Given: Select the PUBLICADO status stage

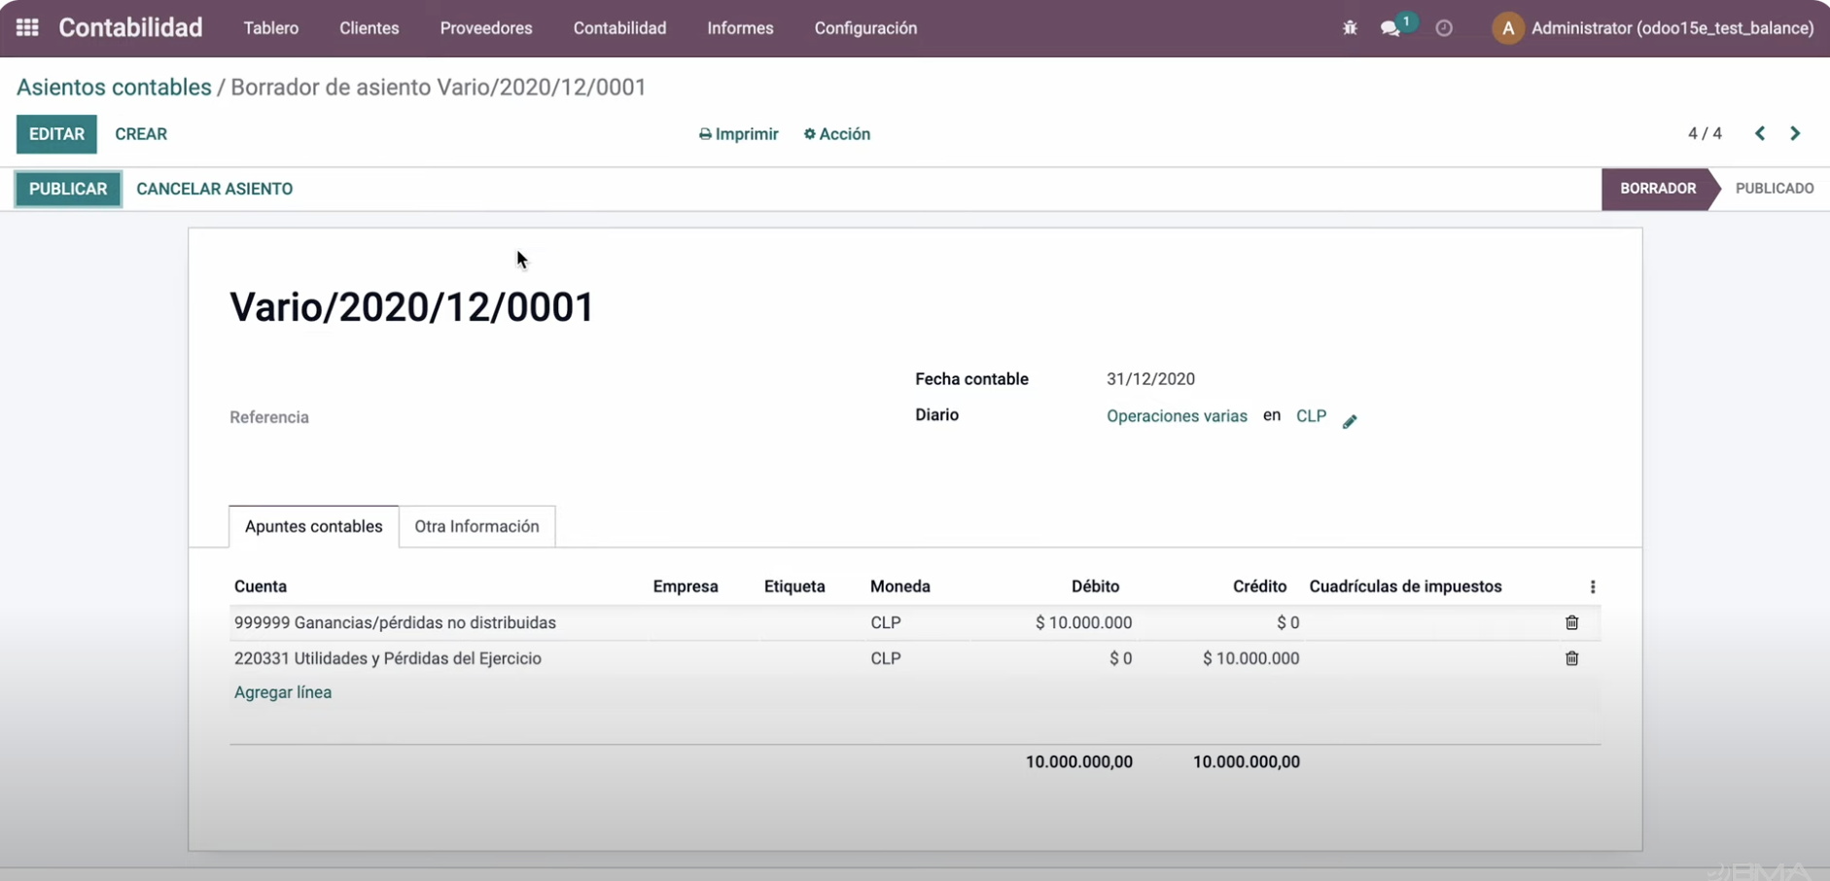Looking at the screenshot, I should point(1774,189).
